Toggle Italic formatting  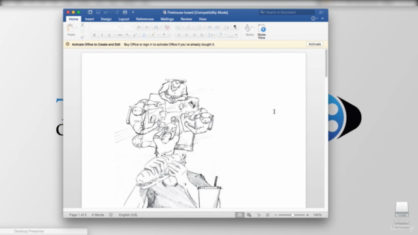pos(102,35)
